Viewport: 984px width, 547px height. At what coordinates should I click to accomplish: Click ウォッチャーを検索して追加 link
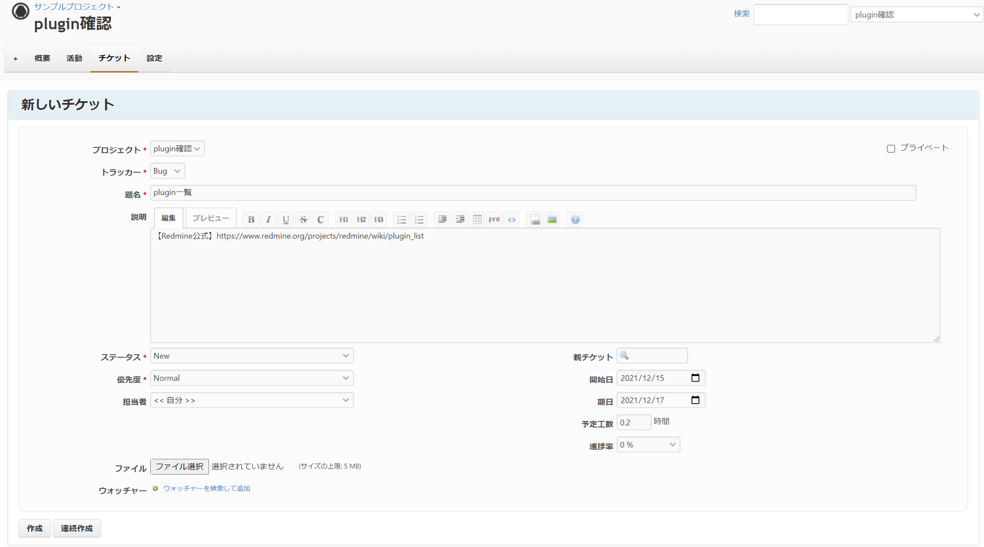click(x=207, y=488)
